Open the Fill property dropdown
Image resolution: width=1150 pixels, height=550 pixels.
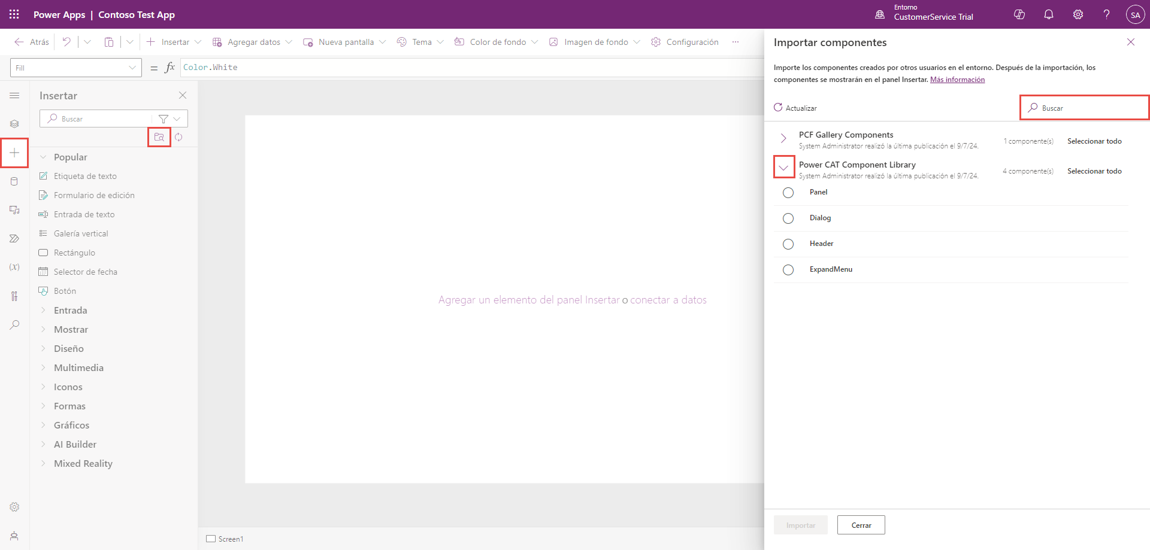tap(75, 68)
